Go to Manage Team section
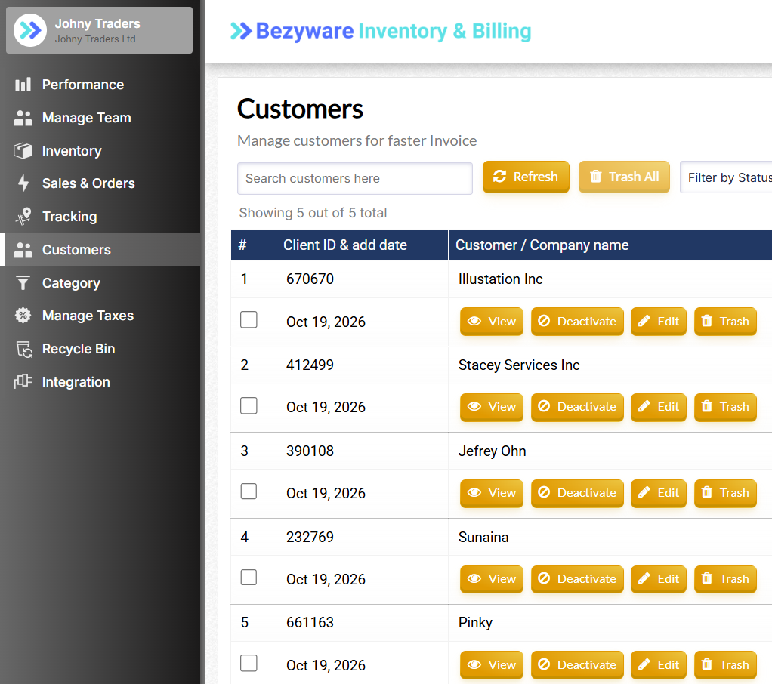 tap(87, 118)
